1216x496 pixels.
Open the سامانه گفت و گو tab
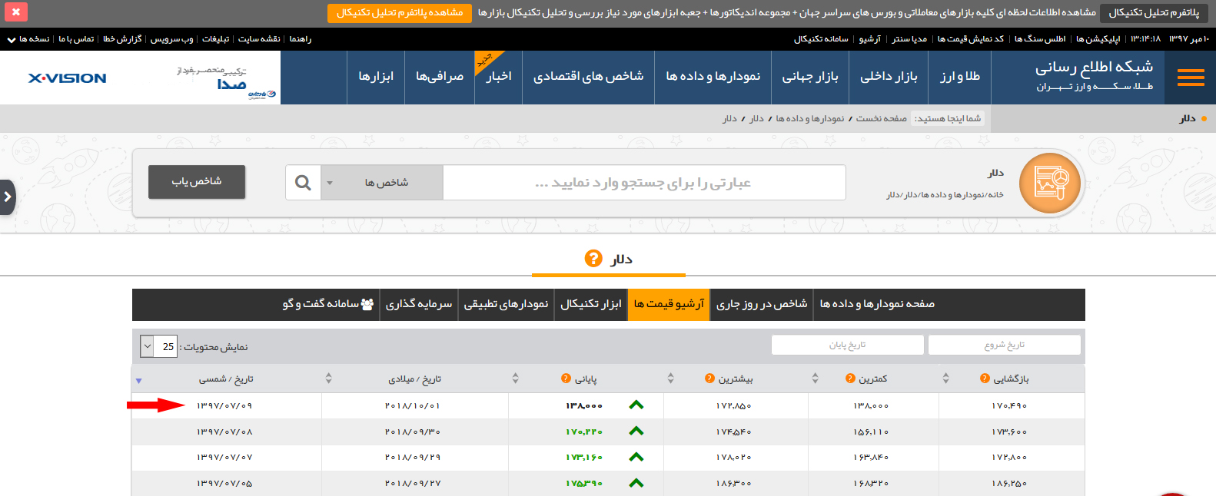[x=328, y=305]
